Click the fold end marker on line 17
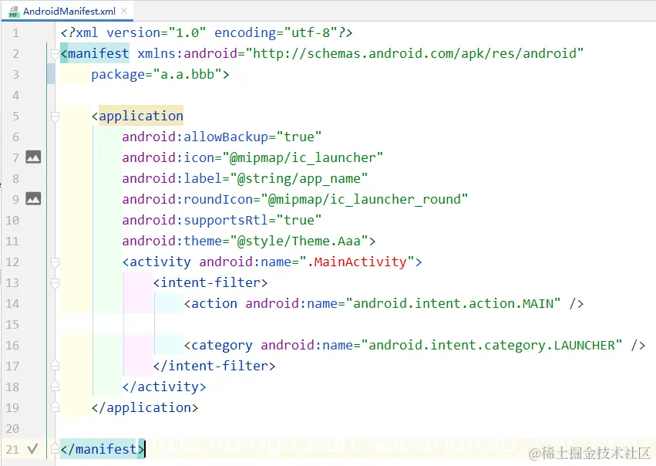 point(55,366)
